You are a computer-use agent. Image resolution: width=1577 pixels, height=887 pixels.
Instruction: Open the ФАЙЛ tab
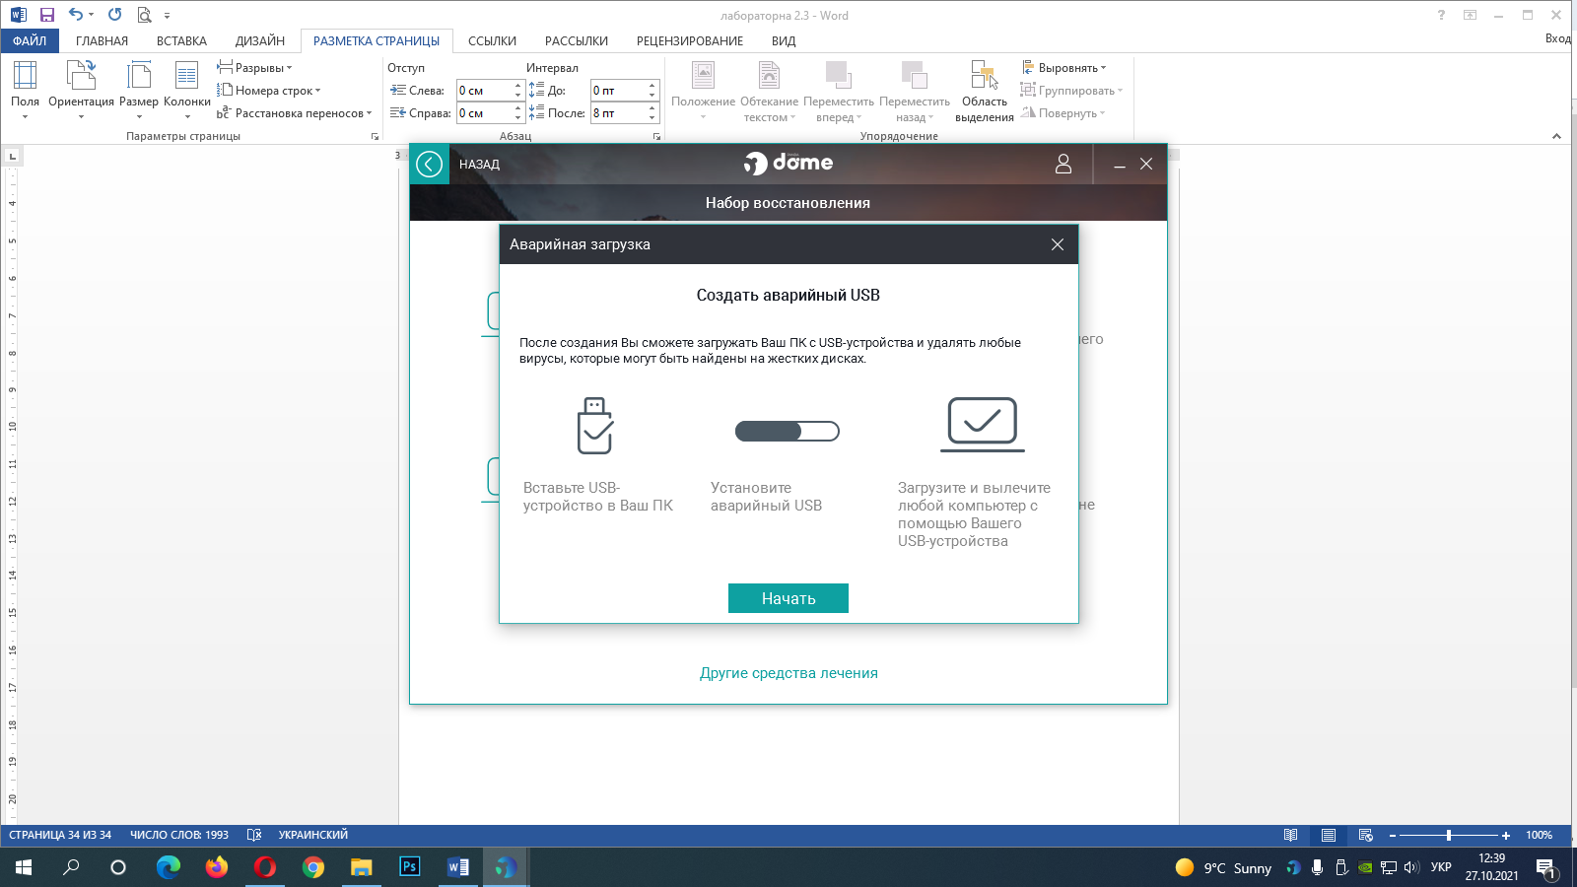[30, 40]
